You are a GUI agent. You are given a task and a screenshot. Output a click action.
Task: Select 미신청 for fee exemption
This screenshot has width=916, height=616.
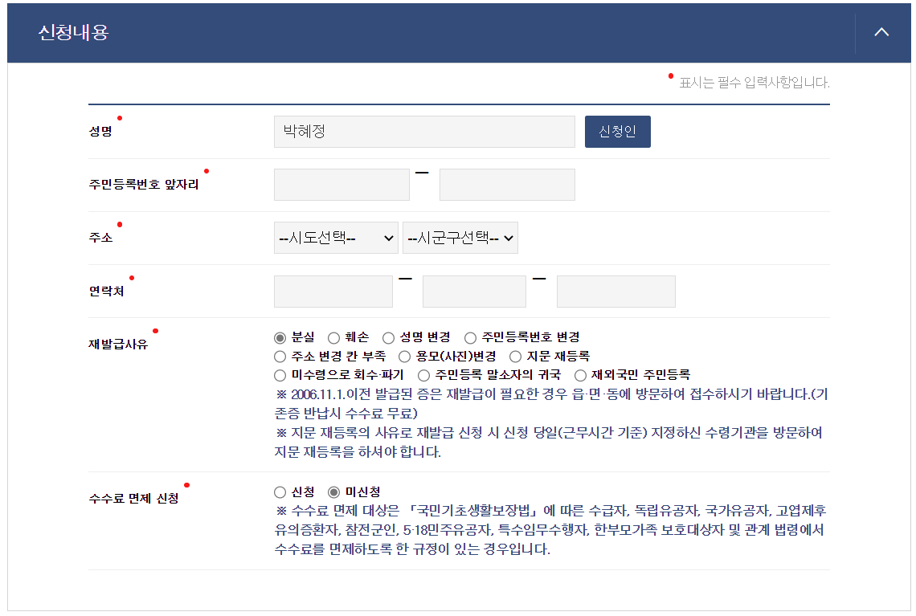point(333,492)
